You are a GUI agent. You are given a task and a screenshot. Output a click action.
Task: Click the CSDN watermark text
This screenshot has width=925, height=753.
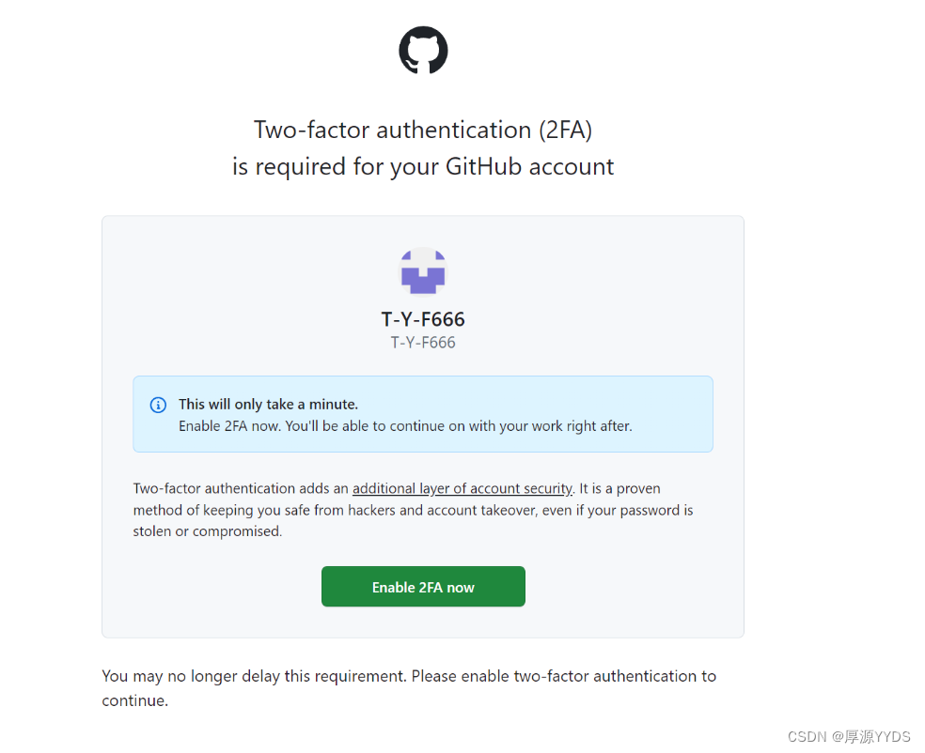click(849, 736)
